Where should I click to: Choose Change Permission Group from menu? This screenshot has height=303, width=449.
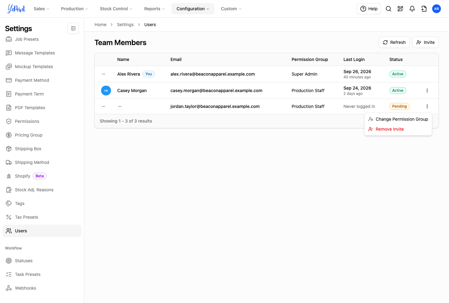click(x=398, y=119)
